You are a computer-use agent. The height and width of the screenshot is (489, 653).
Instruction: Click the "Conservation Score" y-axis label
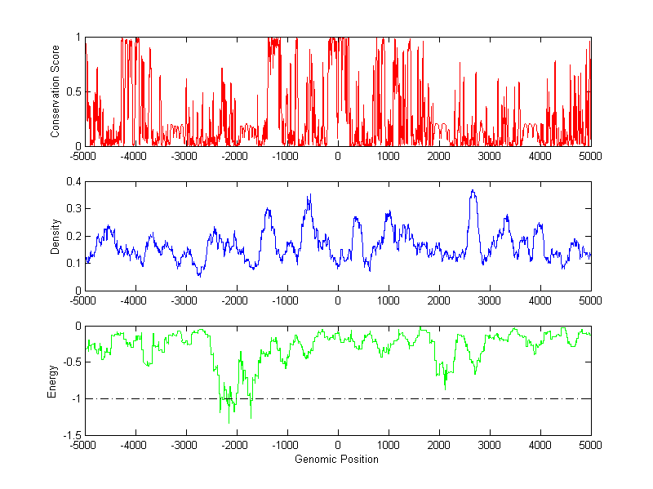pyautogui.click(x=56, y=91)
